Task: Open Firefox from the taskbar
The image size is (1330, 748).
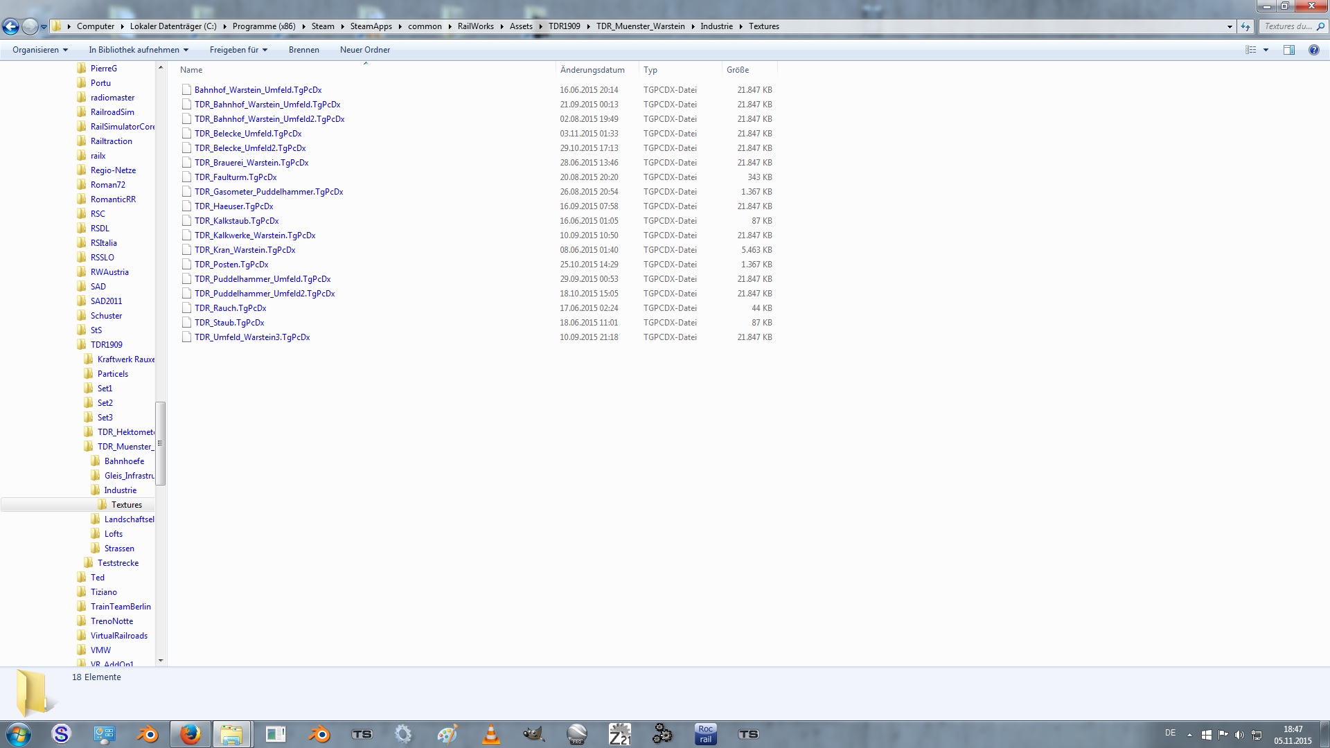Action: pos(190,734)
